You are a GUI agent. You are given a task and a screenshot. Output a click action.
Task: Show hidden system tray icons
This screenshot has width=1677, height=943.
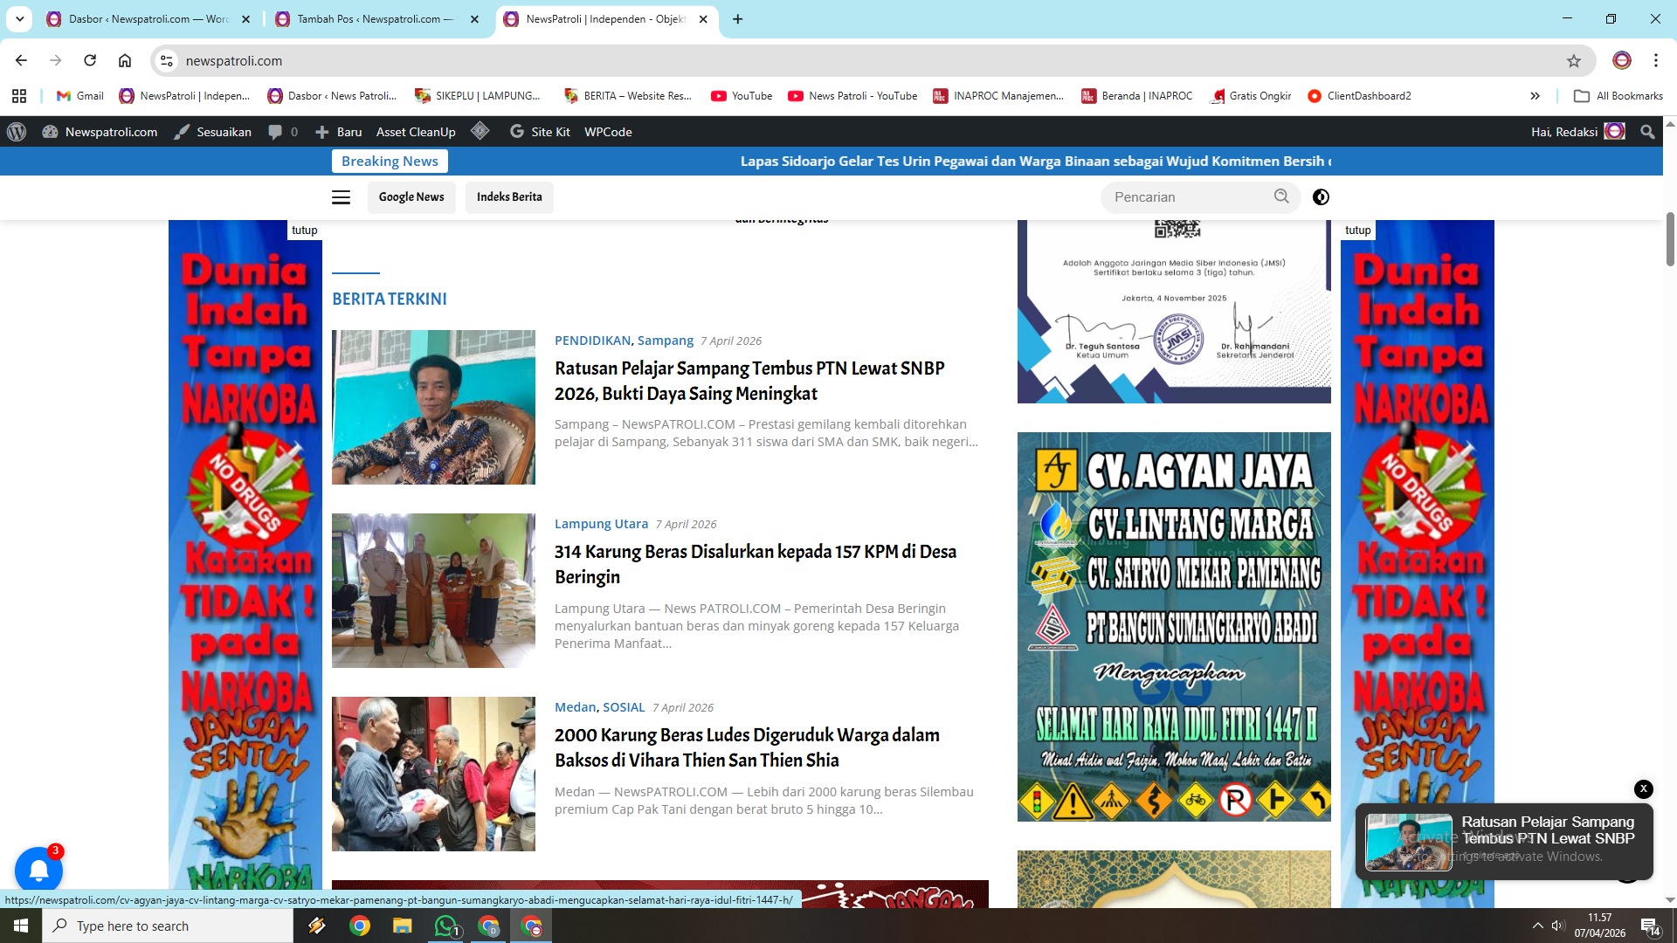pos(1537,926)
